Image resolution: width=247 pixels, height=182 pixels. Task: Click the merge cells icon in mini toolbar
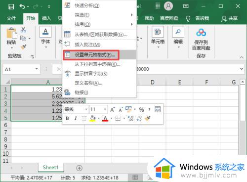[x=158, y=109]
